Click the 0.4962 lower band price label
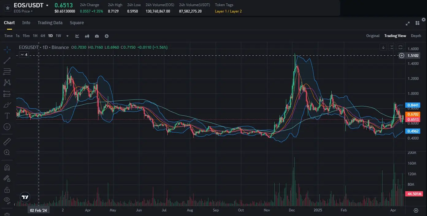The width and height of the screenshot is (427, 216). 413,131
